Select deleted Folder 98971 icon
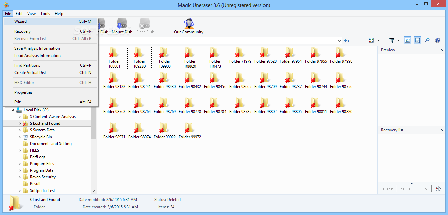 tap(113, 128)
